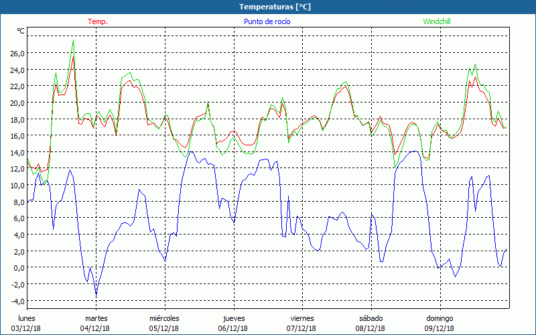Click the 2,0 y-axis value
This screenshot has width=536, height=335.
(x=18, y=252)
